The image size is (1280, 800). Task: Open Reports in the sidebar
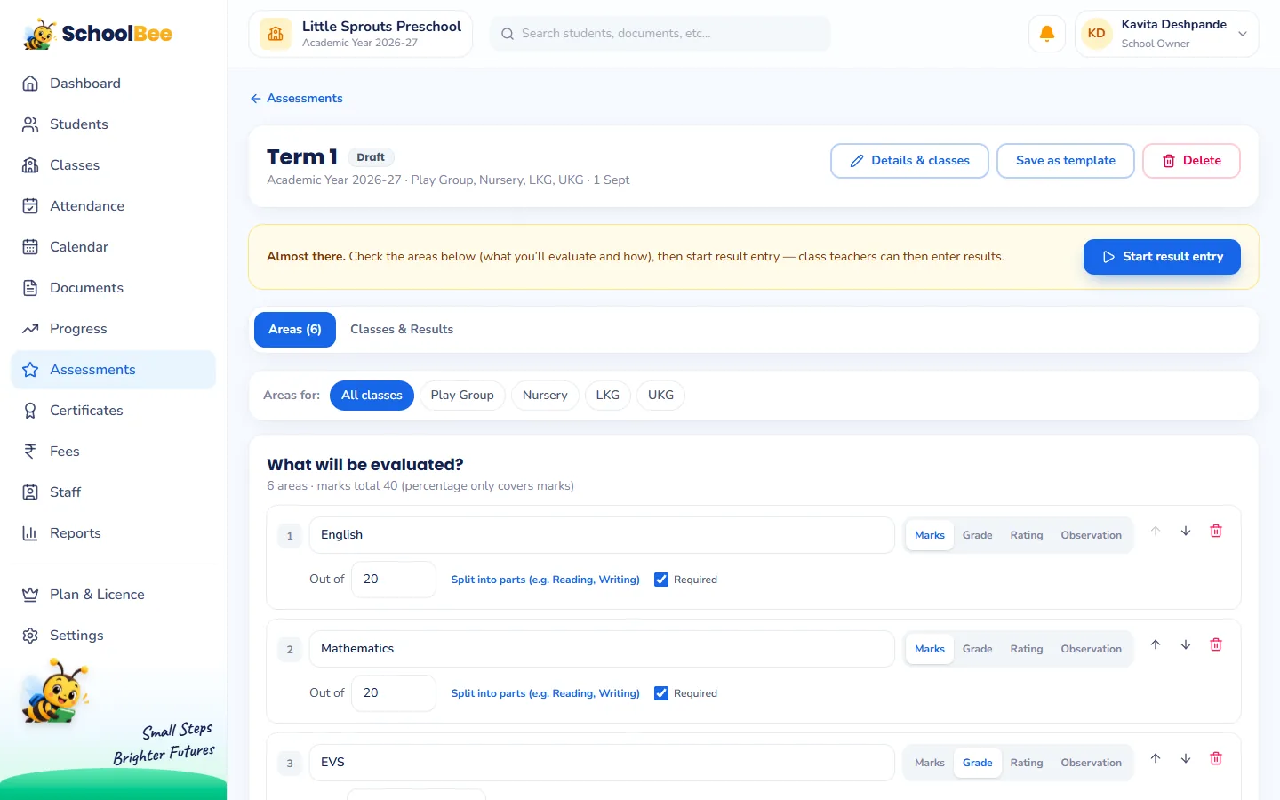113,533
